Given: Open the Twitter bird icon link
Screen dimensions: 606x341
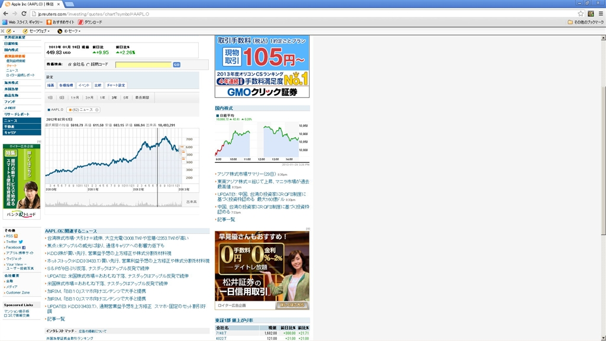Looking at the screenshot, I should tap(21, 242).
